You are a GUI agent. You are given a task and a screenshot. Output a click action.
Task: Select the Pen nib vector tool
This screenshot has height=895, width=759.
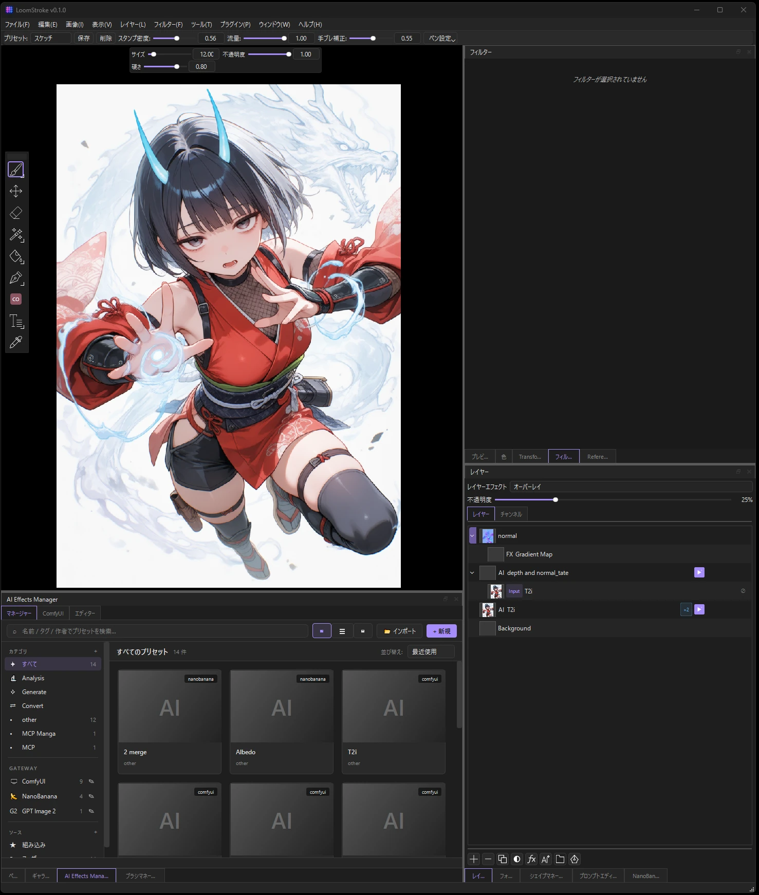(x=16, y=278)
